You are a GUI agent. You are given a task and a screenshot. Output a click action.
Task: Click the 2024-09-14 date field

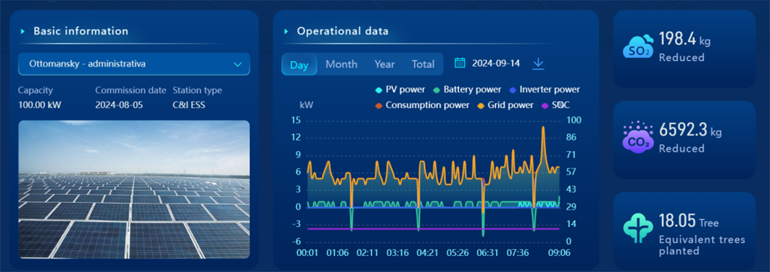[x=496, y=63]
